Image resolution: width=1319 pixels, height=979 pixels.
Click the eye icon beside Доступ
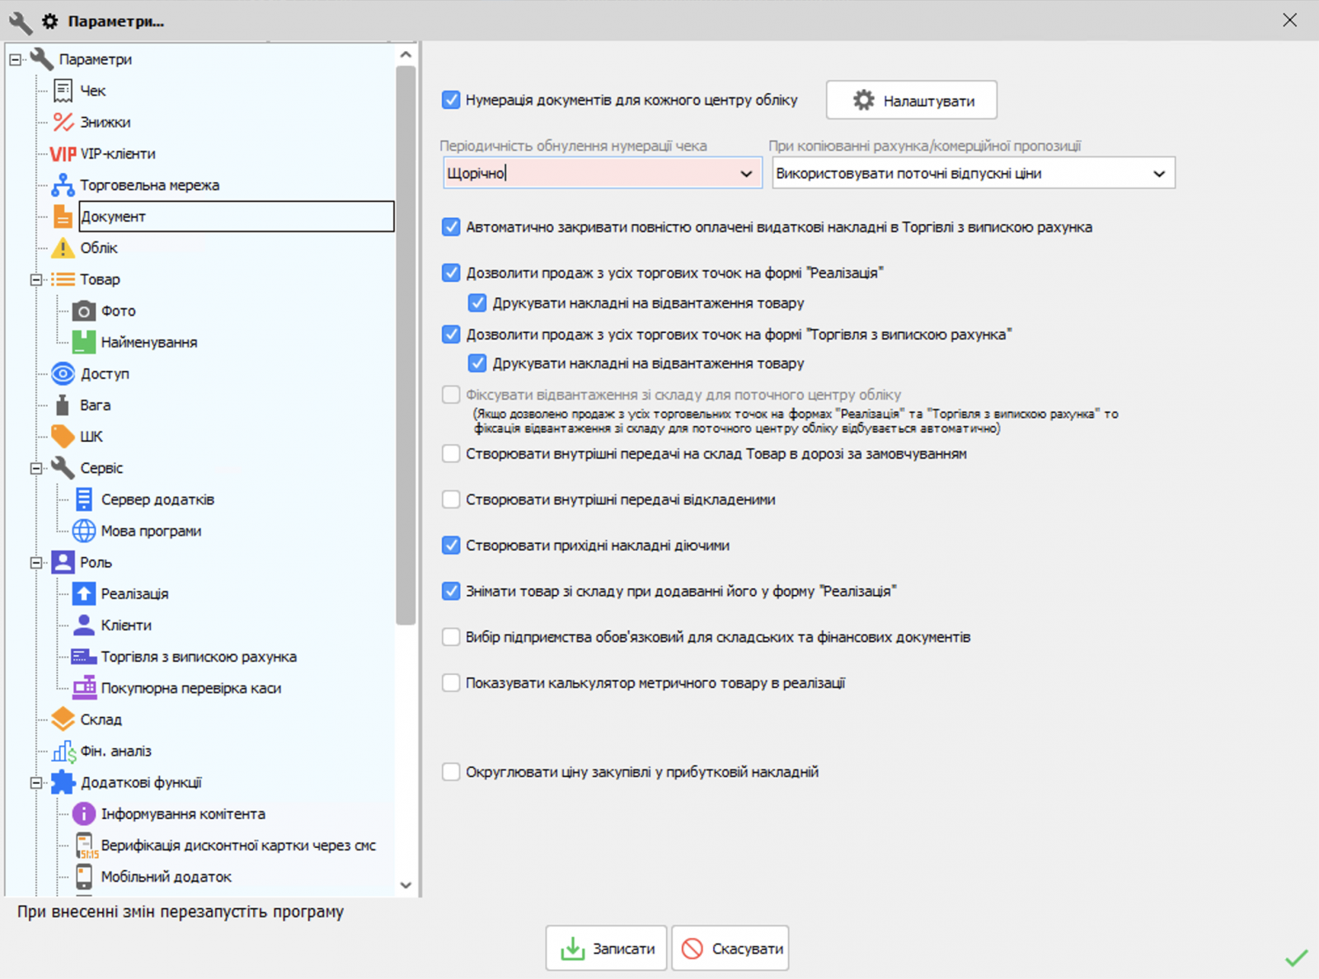point(63,374)
